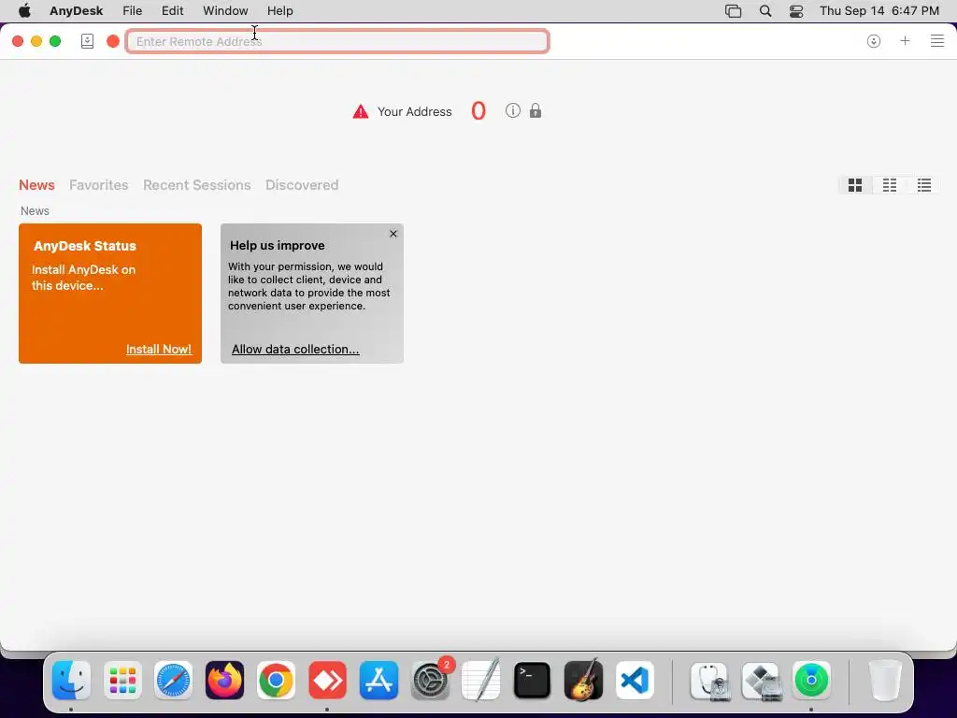Screen dimensions: 957x718
Task: Launch Visual Studio Code from the dock
Action: click(635, 681)
